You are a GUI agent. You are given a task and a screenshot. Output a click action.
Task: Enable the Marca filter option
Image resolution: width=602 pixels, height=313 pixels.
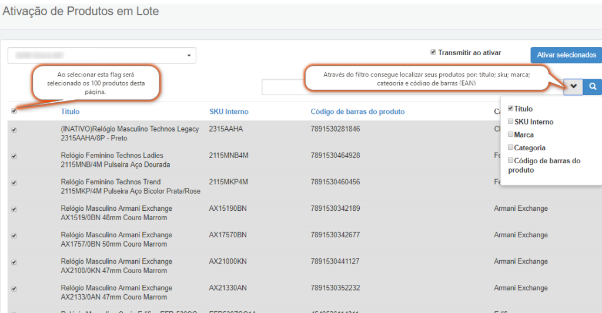510,134
